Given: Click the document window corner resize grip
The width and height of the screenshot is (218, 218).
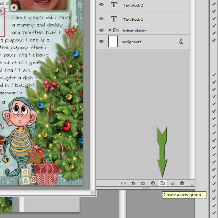Looking at the screenshot, I should 93,193.
